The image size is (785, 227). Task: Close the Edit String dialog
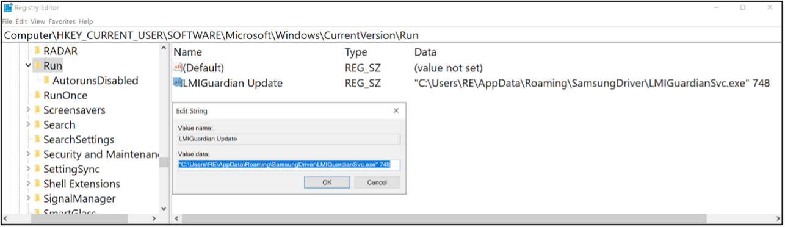[x=396, y=110]
